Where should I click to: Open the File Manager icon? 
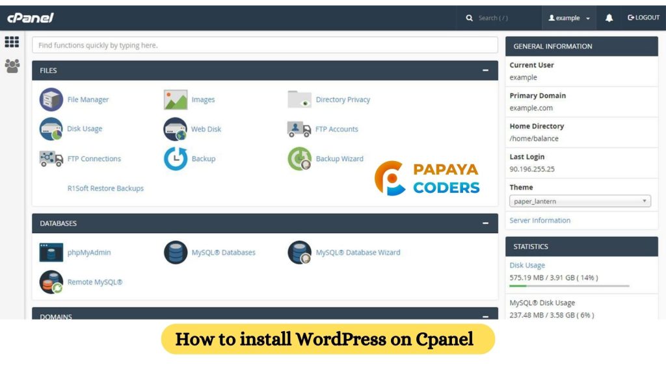coord(51,99)
